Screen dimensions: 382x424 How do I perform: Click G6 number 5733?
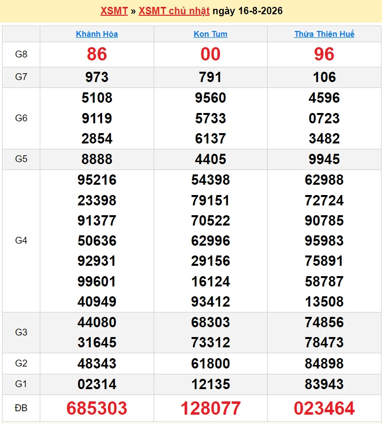[211, 118]
